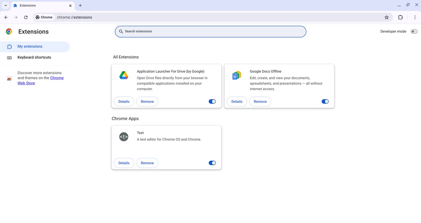Click the Chrome Apps heading
The width and height of the screenshot is (421, 223).
click(125, 118)
